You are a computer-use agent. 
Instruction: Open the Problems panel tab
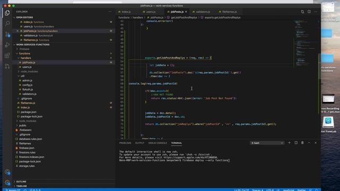click(125, 143)
